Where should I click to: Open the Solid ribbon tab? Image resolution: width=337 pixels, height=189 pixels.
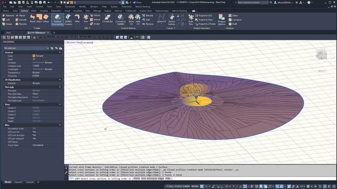pyautogui.click(x=15, y=10)
